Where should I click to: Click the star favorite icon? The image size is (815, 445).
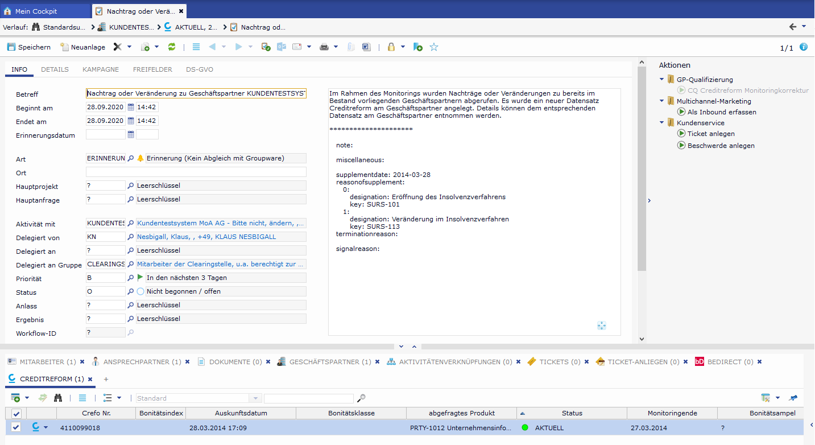click(x=434, y=47)
